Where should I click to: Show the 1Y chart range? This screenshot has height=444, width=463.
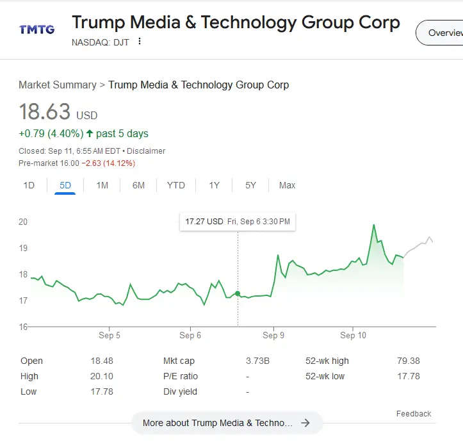tap(215, 185)
